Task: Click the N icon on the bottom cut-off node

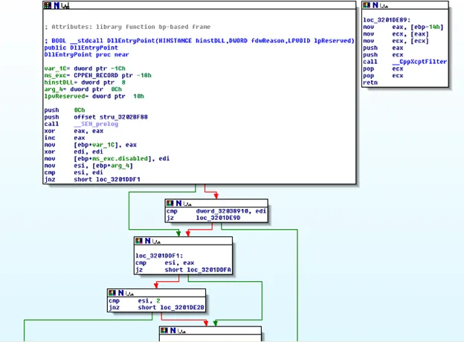Action: click(x=173, y=330)
